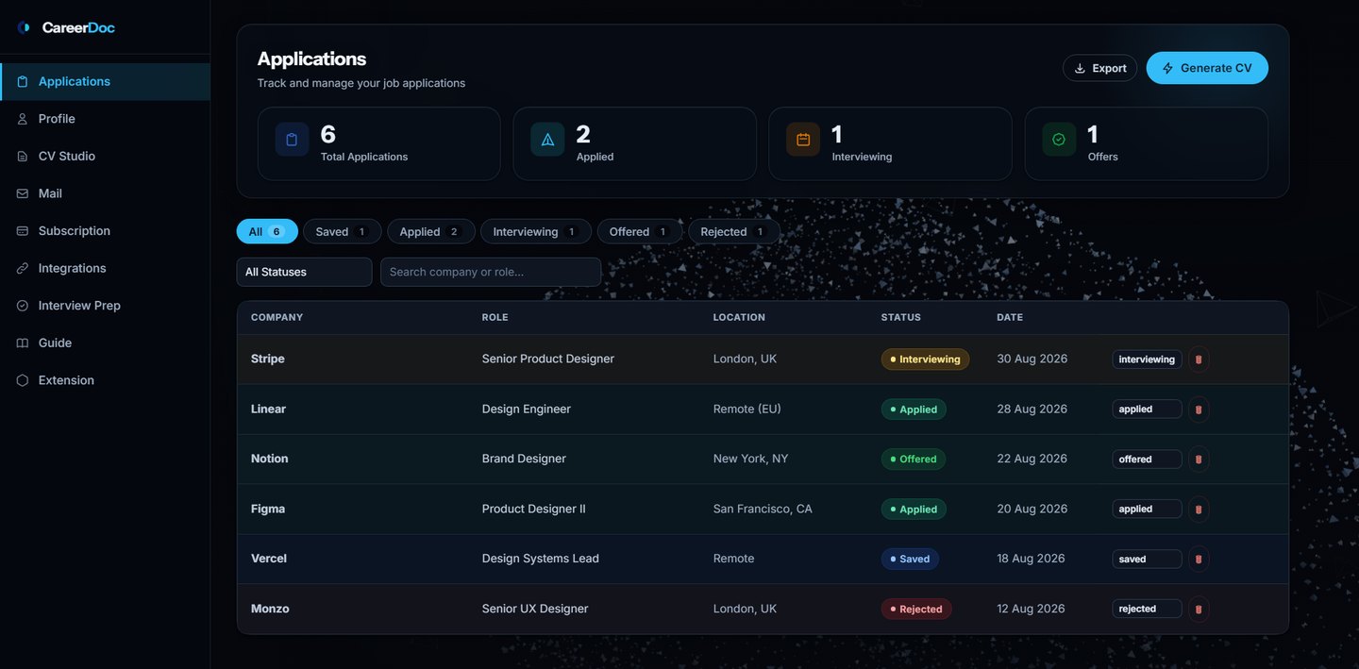The image size is (1359, 669).
Task: Click the Figma company name
Action: 268,509
